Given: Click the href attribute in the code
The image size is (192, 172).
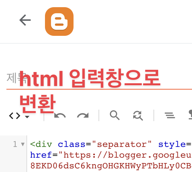Looking at the screenshot, I should [41, 155].
